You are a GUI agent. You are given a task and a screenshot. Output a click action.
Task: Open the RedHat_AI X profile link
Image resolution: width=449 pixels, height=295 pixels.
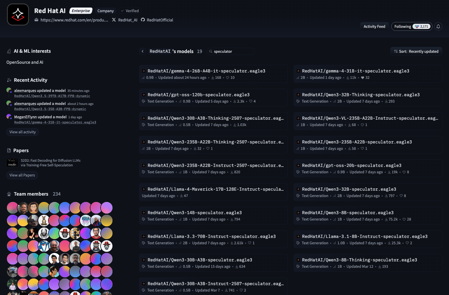pyautogui.click(x=125, y=20)
